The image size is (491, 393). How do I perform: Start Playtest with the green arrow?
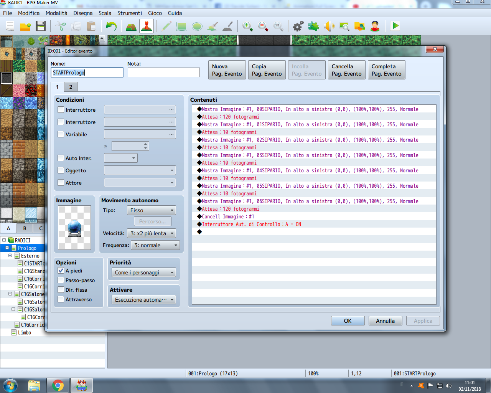pyautogui.click(x=395, y=26)
